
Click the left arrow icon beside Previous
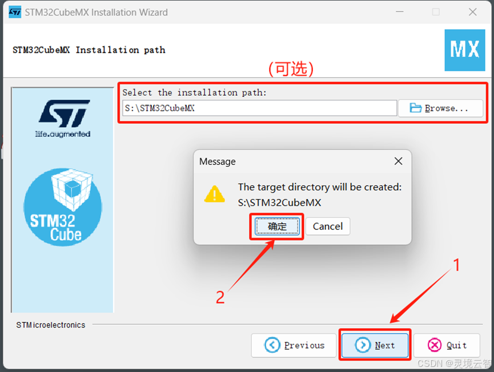[272, 345]
